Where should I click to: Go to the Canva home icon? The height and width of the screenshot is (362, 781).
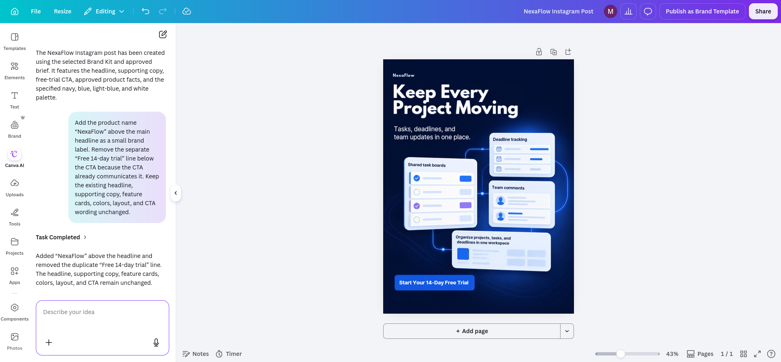[15, 11]
